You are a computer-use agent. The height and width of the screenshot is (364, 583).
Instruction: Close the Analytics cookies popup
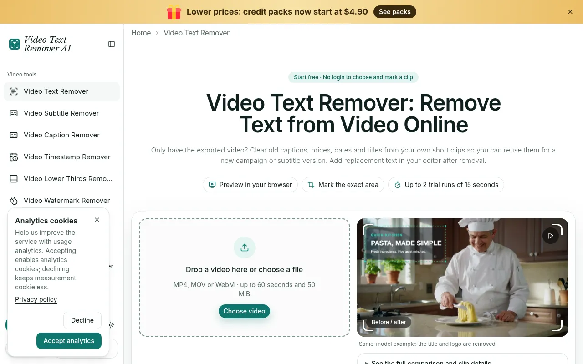pos(97,220)
